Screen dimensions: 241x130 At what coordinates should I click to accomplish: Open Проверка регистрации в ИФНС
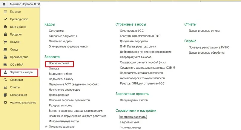coord(209,47)
